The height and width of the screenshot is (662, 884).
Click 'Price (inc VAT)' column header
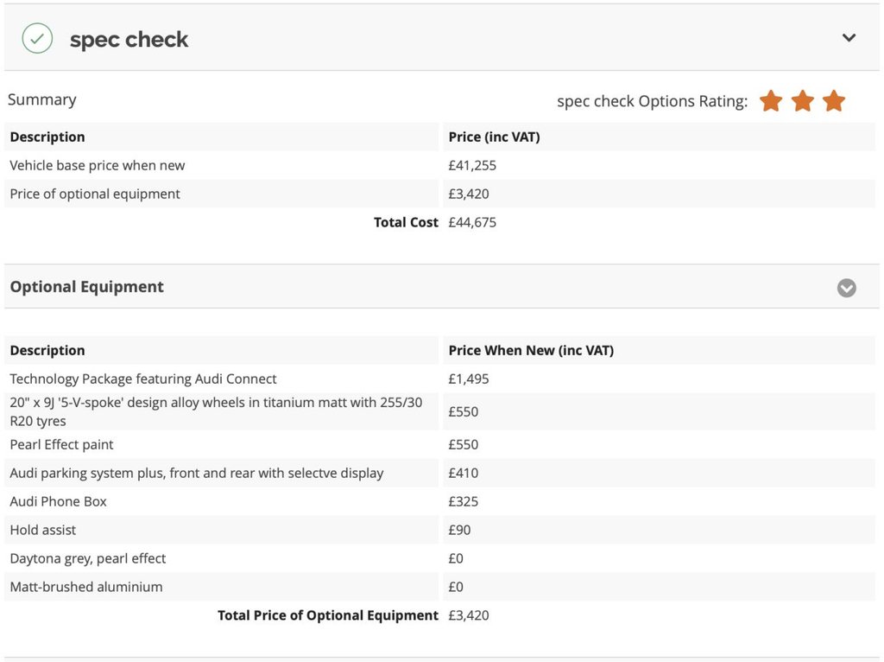pyautogui.click(x=495, y=137)
